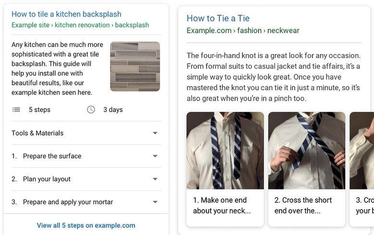Expand step 2 Plan your layout arrow

pos(155,179)
